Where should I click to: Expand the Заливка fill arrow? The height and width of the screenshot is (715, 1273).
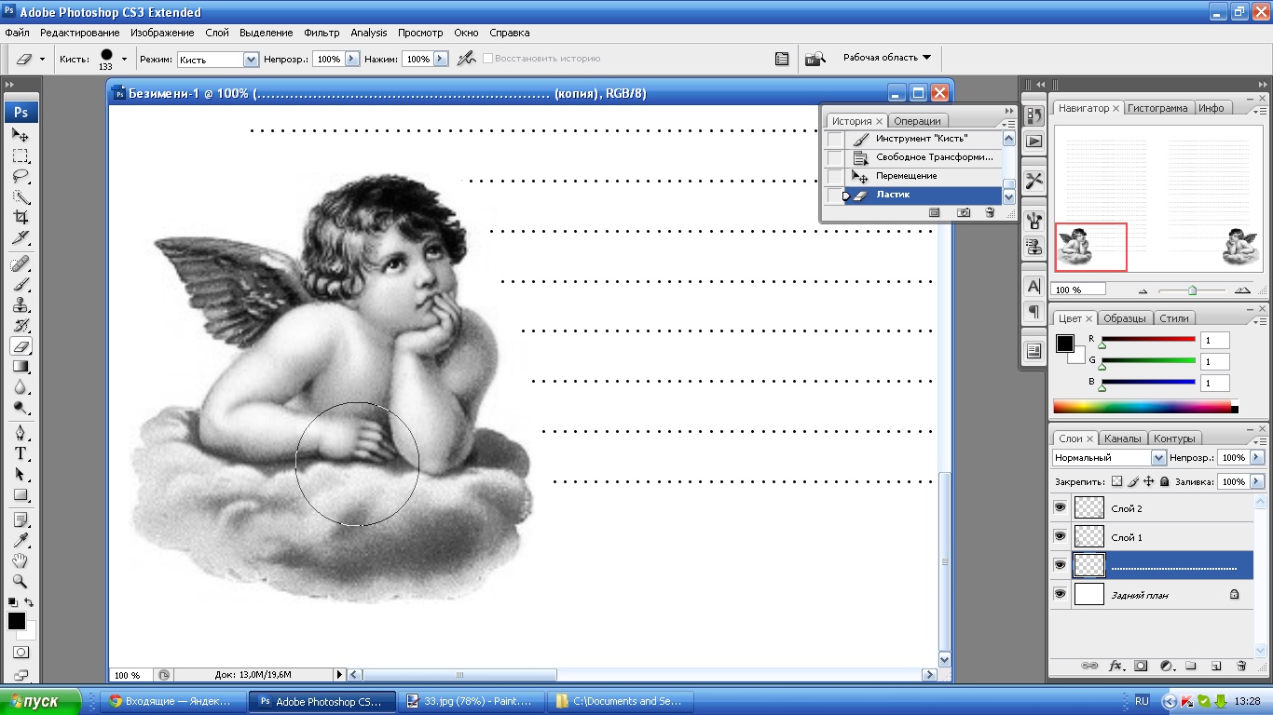pos(1258,481)
